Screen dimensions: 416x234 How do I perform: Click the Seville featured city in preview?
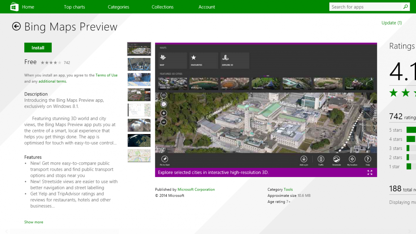(235, 84)
